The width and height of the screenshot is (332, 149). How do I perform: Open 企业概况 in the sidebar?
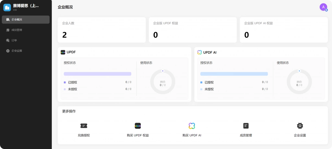pyautogui.click(x=26, y=19)
